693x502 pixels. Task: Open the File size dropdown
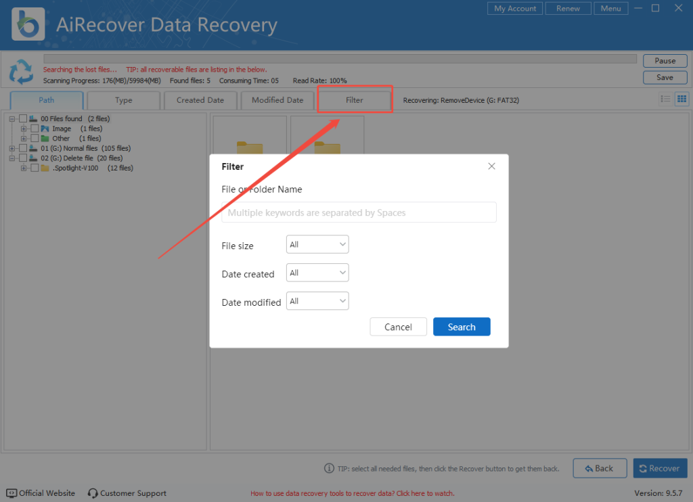(x=317, y=244)
